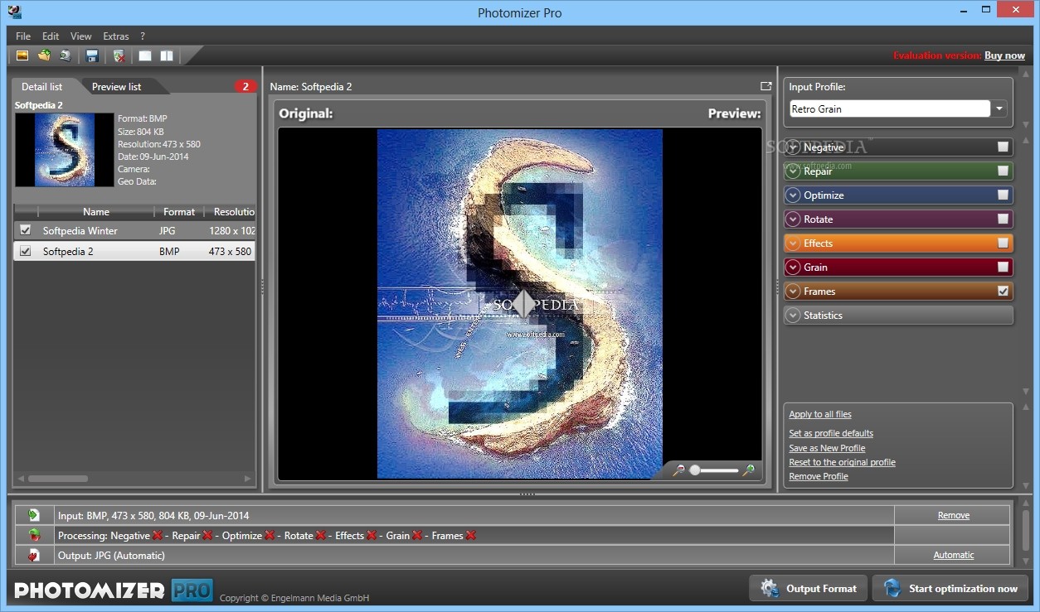The height and width of the screenshot is (612, 1040).
Task: Switch to the Preview list tab
Action: click(x=117, y=86)
